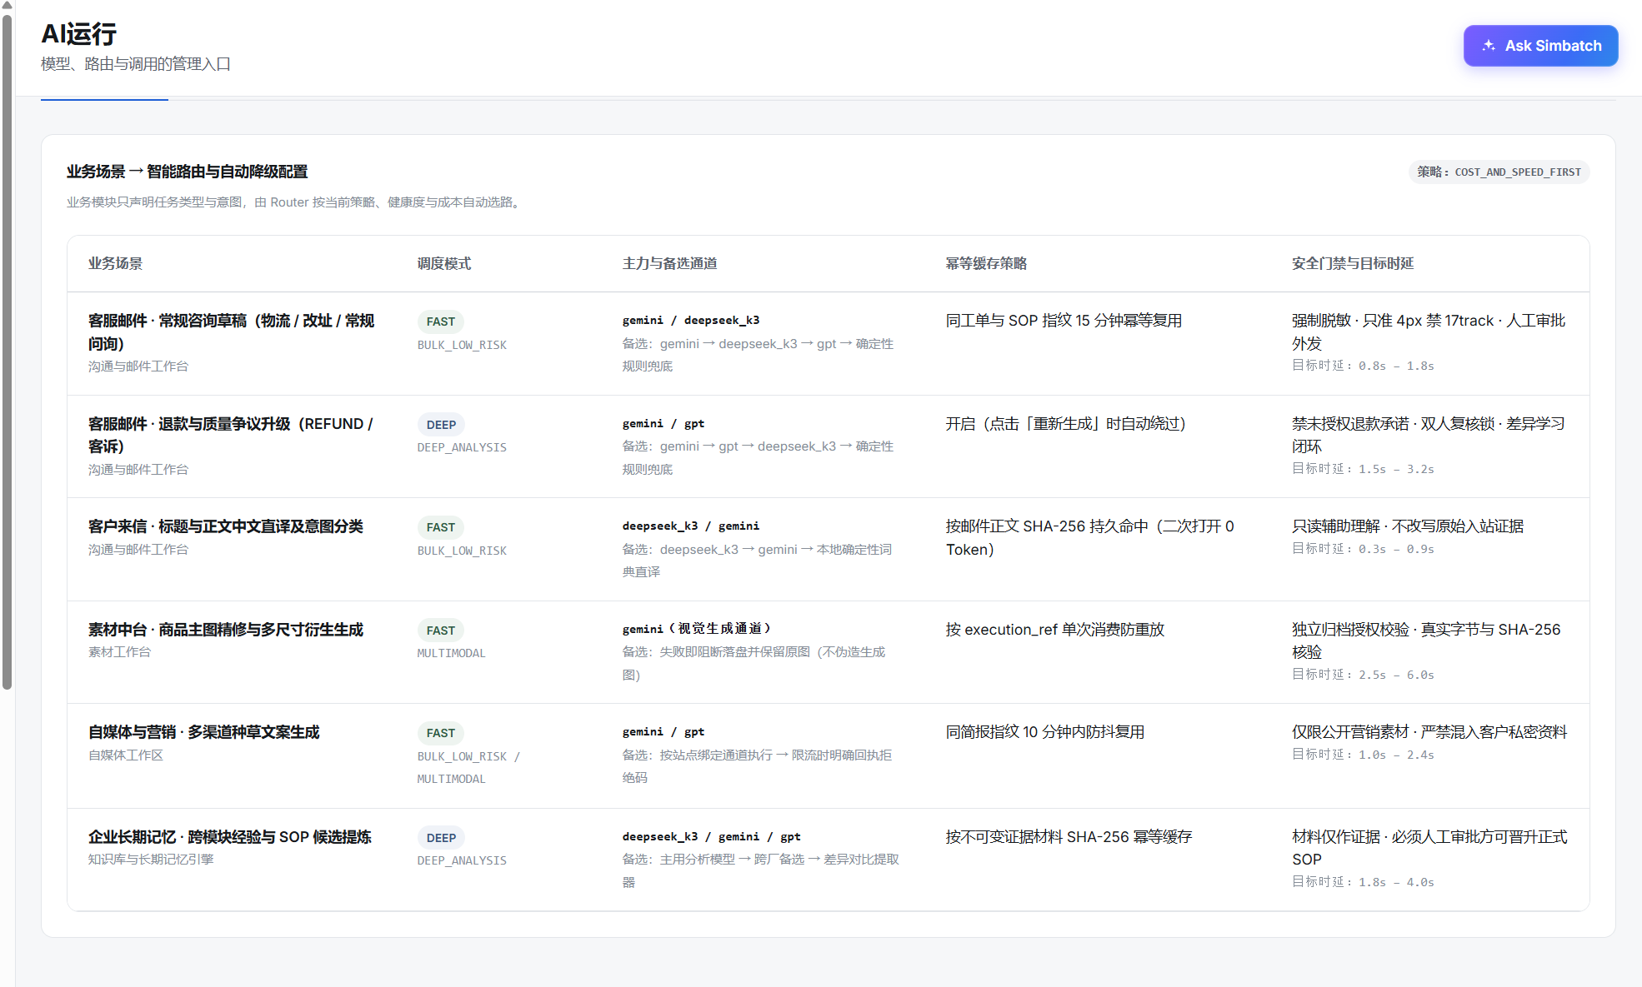Image resolution: width=1642 pixels, height=987 pixels.
Task: Click 目标时延 2.5s – 6.0s value
Action: point(1363,675)
